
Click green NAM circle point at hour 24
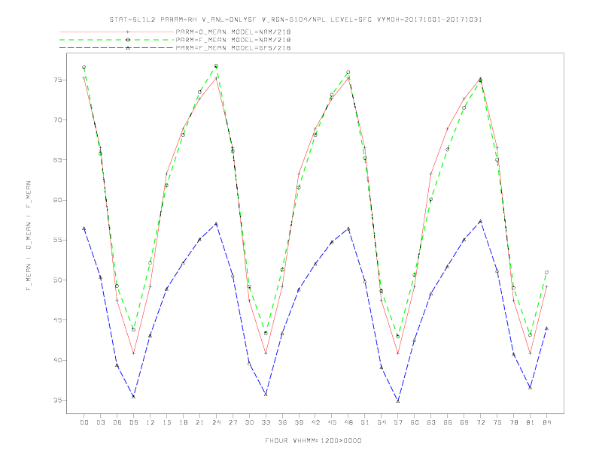(216, 66)
